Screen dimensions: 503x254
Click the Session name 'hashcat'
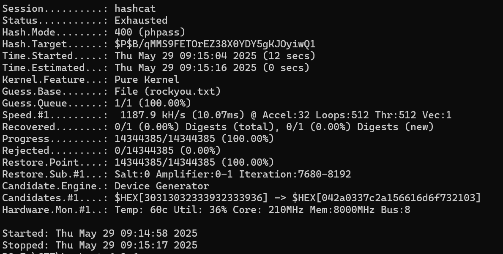tap(135, 8)
